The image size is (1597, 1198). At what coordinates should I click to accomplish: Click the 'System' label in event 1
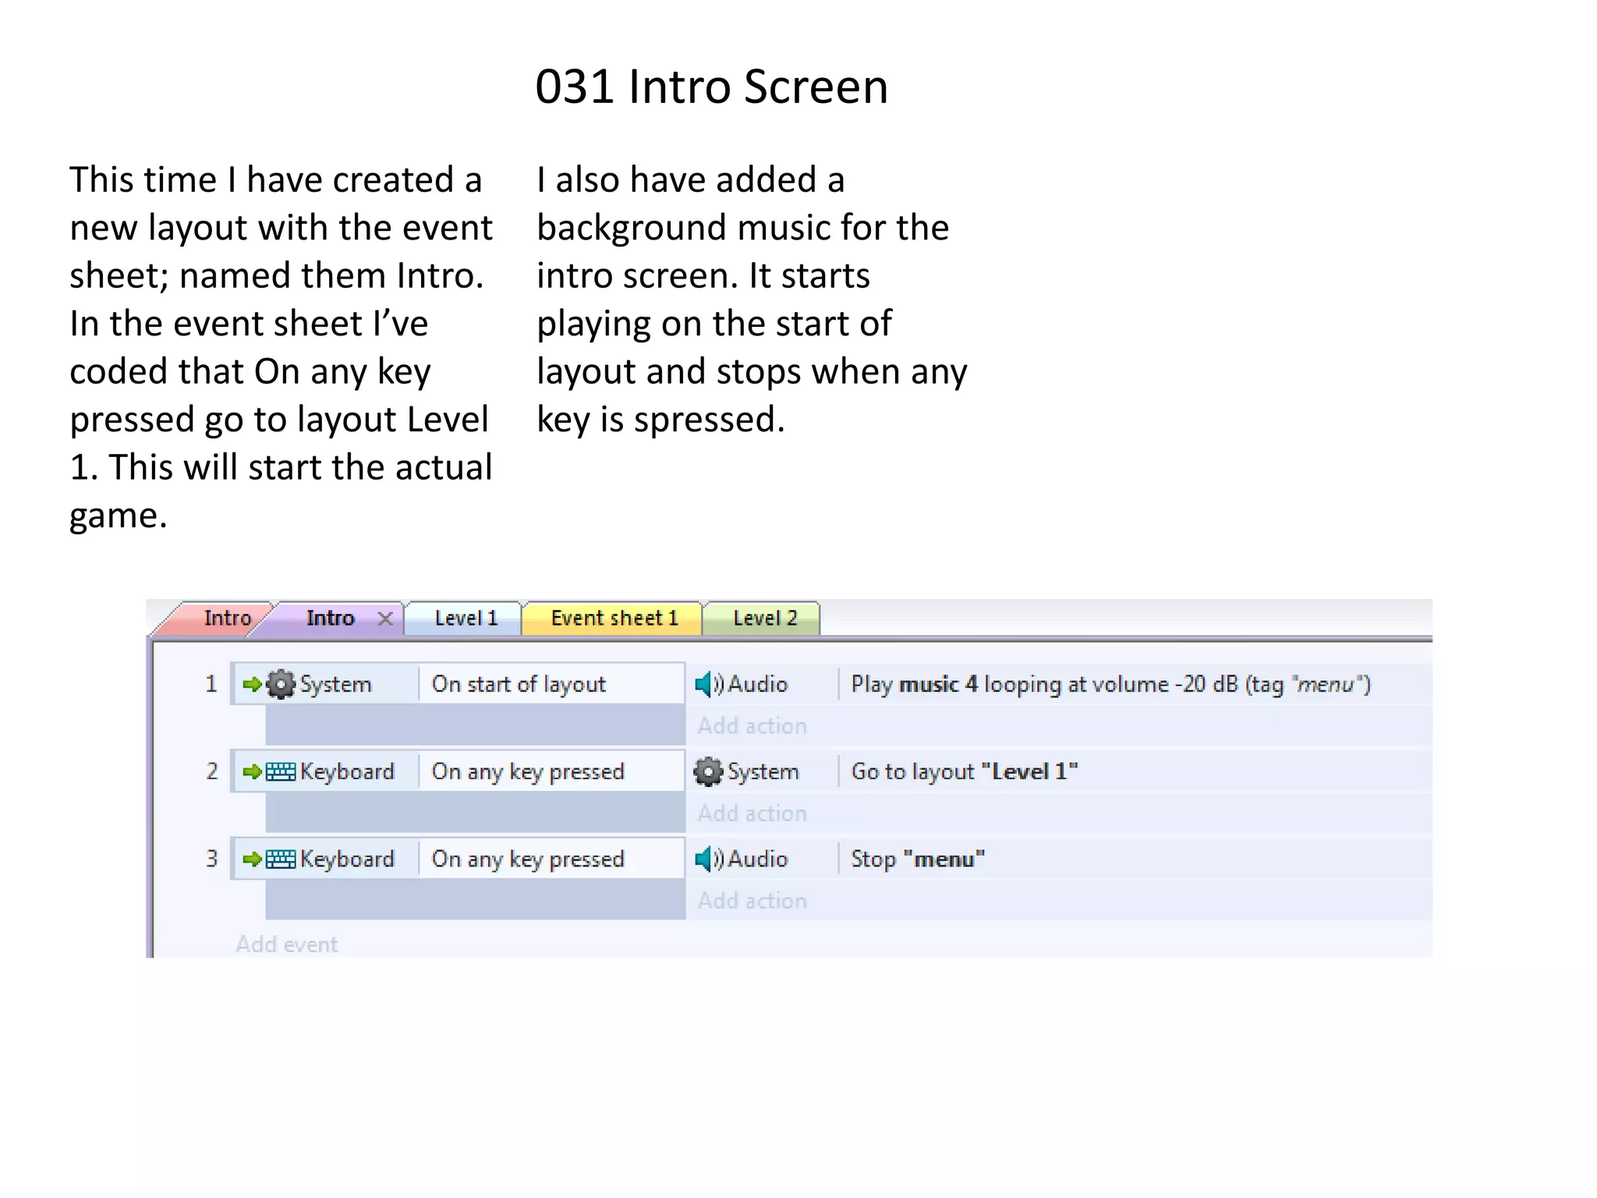coord(336,685)
